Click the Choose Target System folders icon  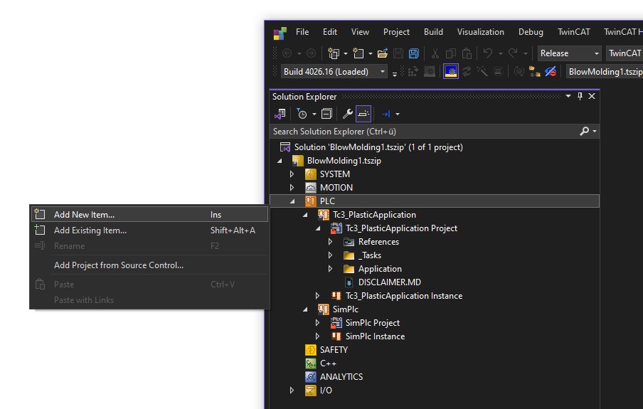click(534, 71)
